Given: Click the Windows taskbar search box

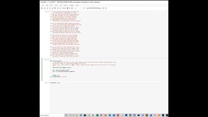Looking at the screenshot, I should tap(52, 115).
